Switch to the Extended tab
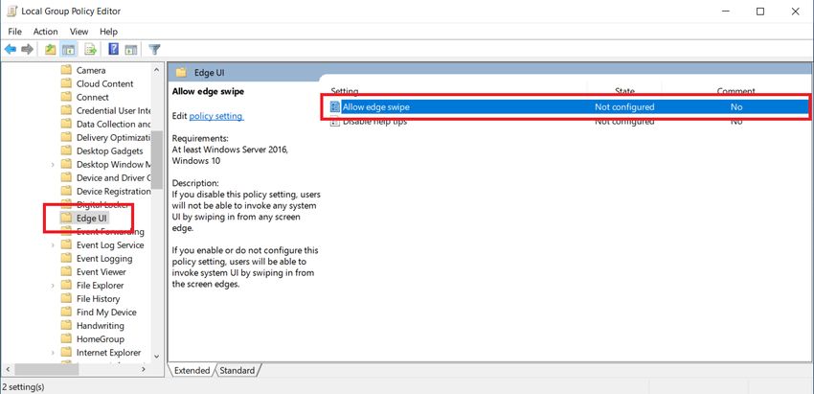Screen dimensions: 814x394 point(192,371)
